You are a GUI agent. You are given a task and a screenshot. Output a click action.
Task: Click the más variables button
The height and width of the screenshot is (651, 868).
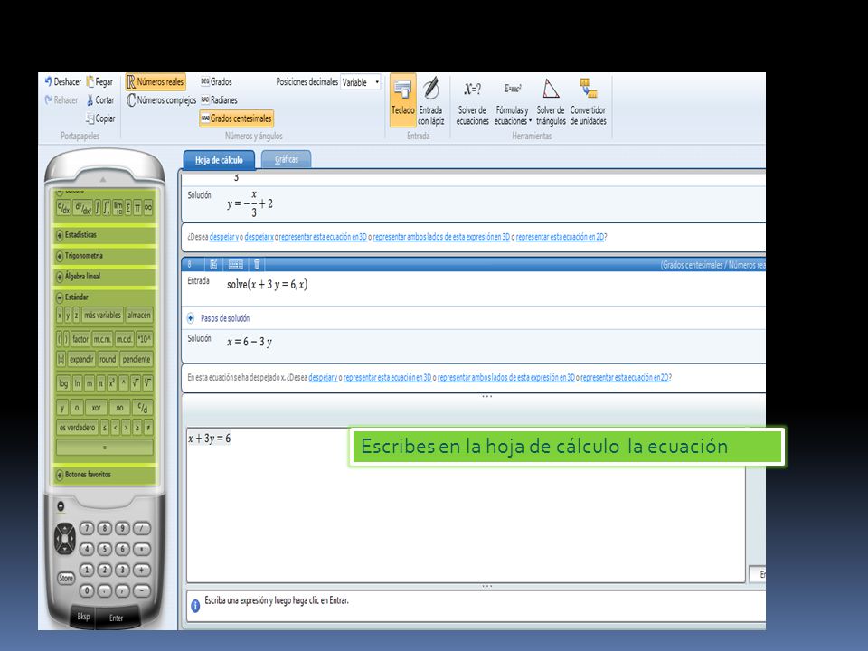(102, 316)
